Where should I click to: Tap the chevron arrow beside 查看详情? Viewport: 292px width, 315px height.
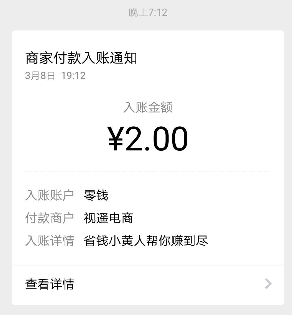coord(268,284)
